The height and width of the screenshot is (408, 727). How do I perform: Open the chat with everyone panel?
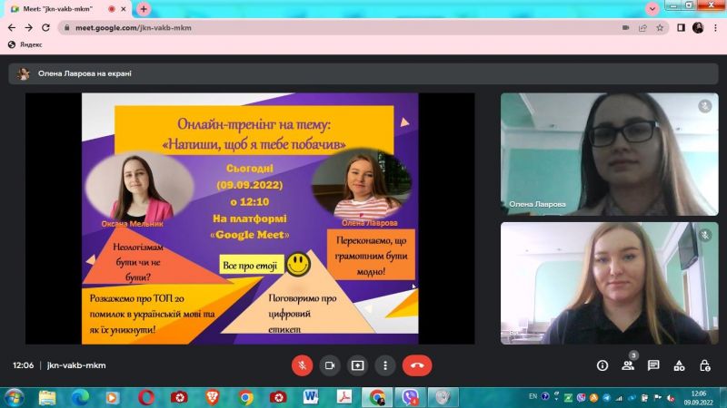(653, 366)
